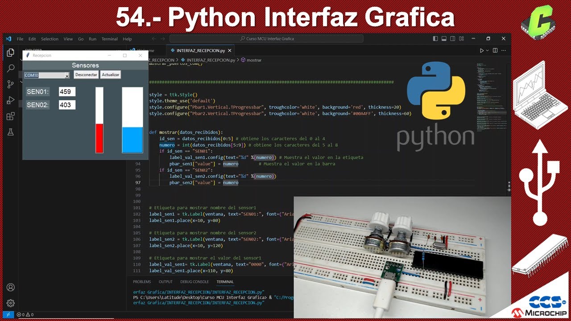This screenshot has height=321, width=571.
Task: Click the errors and warnings count in the status bar
Action: [25, 314]
